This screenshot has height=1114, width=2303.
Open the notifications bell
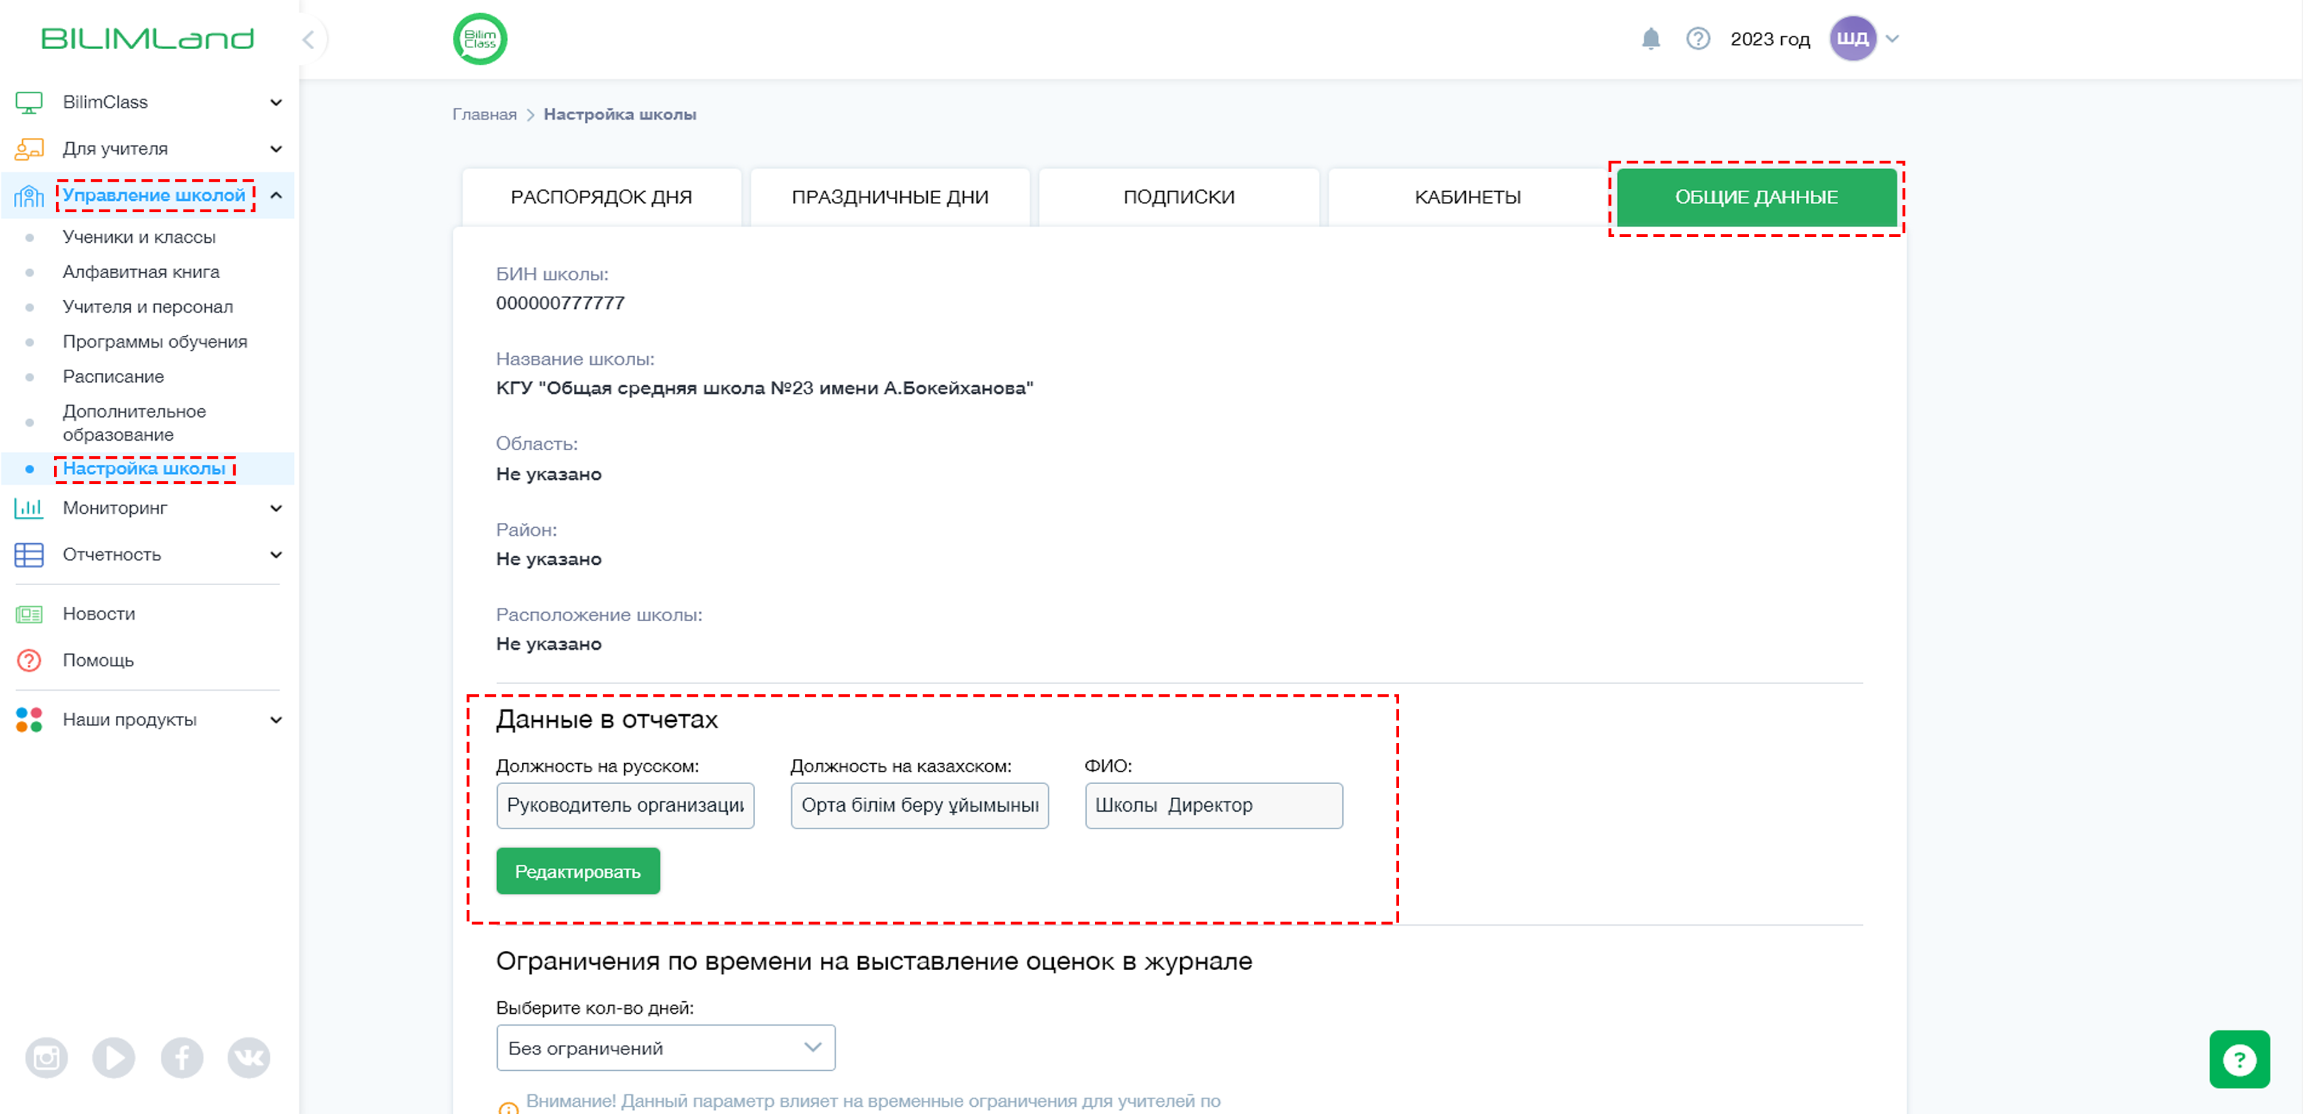[1650, 38]
